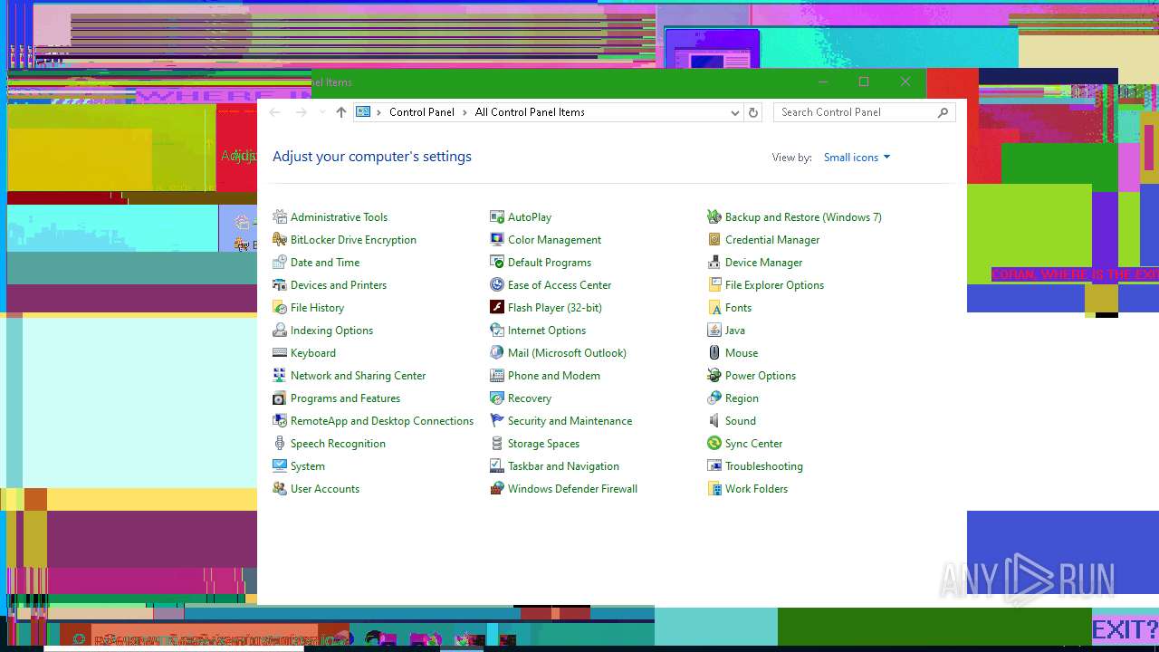Screen dimensions: 1159x652
Task: Select Control Panel breadcrumb segment
Action: [x=422, y=112]
